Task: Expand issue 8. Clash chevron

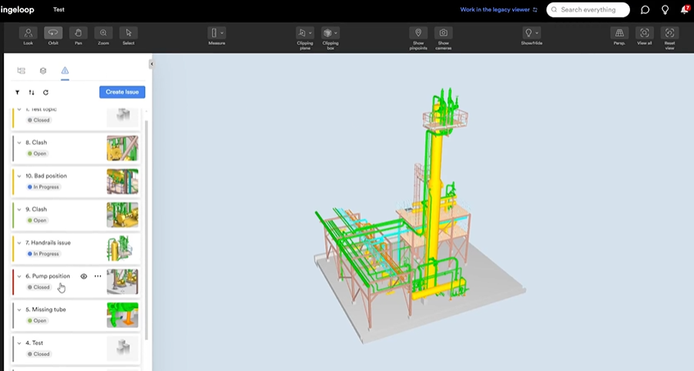Action: 19,143
